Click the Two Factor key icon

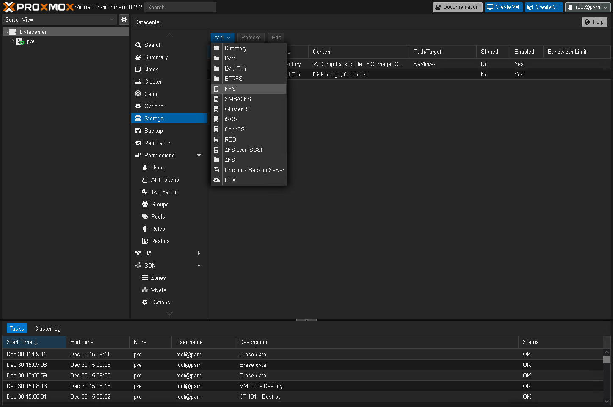click(145, 192)
